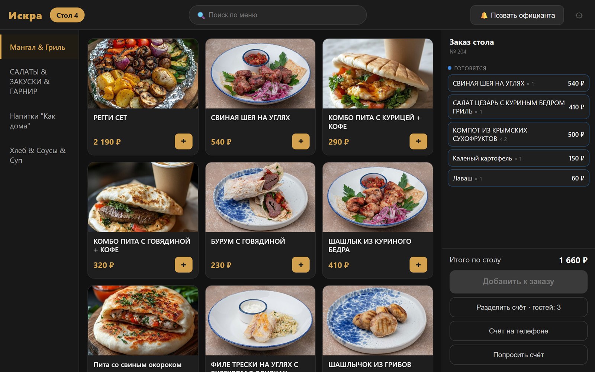Select the СВИНАЯ ШЕЯ НА УГЛЯХ order row
This screenshot has height=372, width=595.
click(x=518, y=84)
